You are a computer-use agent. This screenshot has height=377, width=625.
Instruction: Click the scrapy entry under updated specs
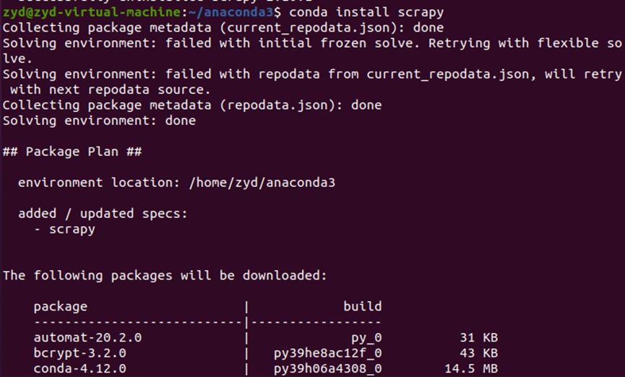click(72, 230)
